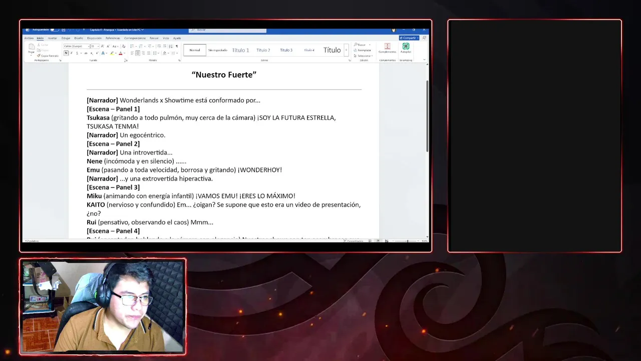
Task: Increase font size with the larger A icon
Action: pos(103,46)
